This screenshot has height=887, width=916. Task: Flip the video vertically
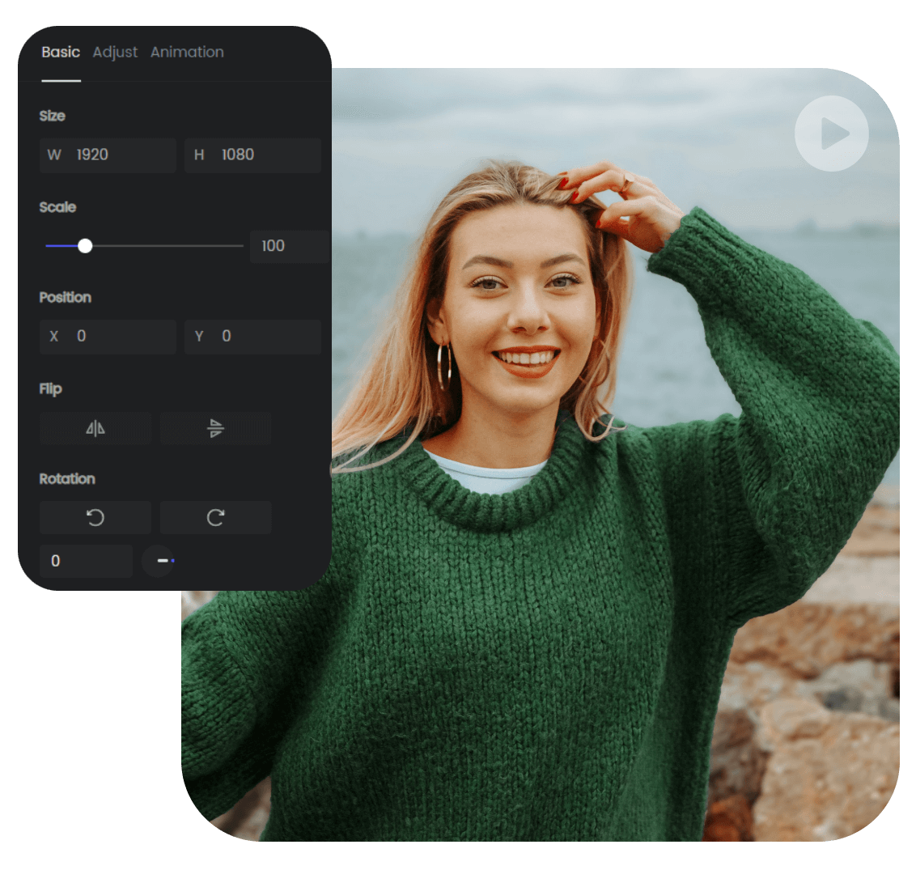coord(215,428)
